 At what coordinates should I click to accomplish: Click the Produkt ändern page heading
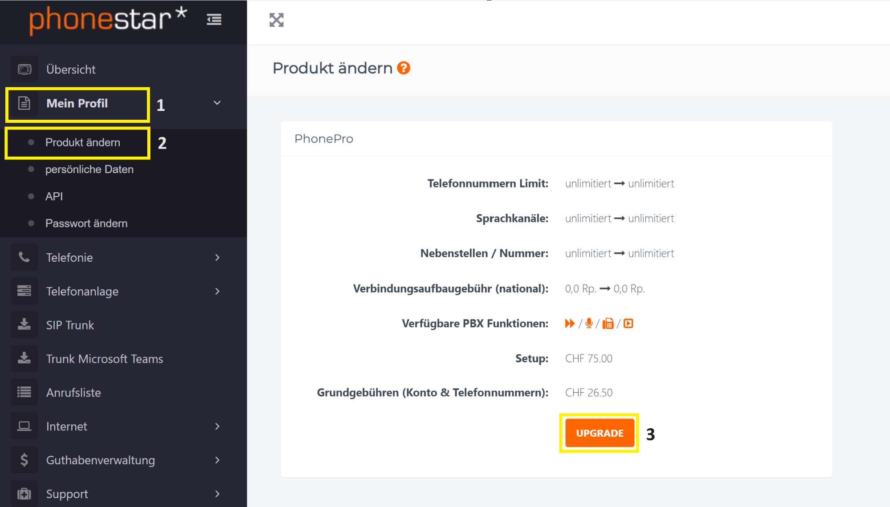(332, 68)
